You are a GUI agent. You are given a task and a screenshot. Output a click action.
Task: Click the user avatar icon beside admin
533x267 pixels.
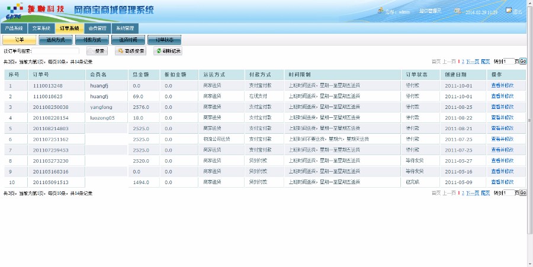coord(380,11)
